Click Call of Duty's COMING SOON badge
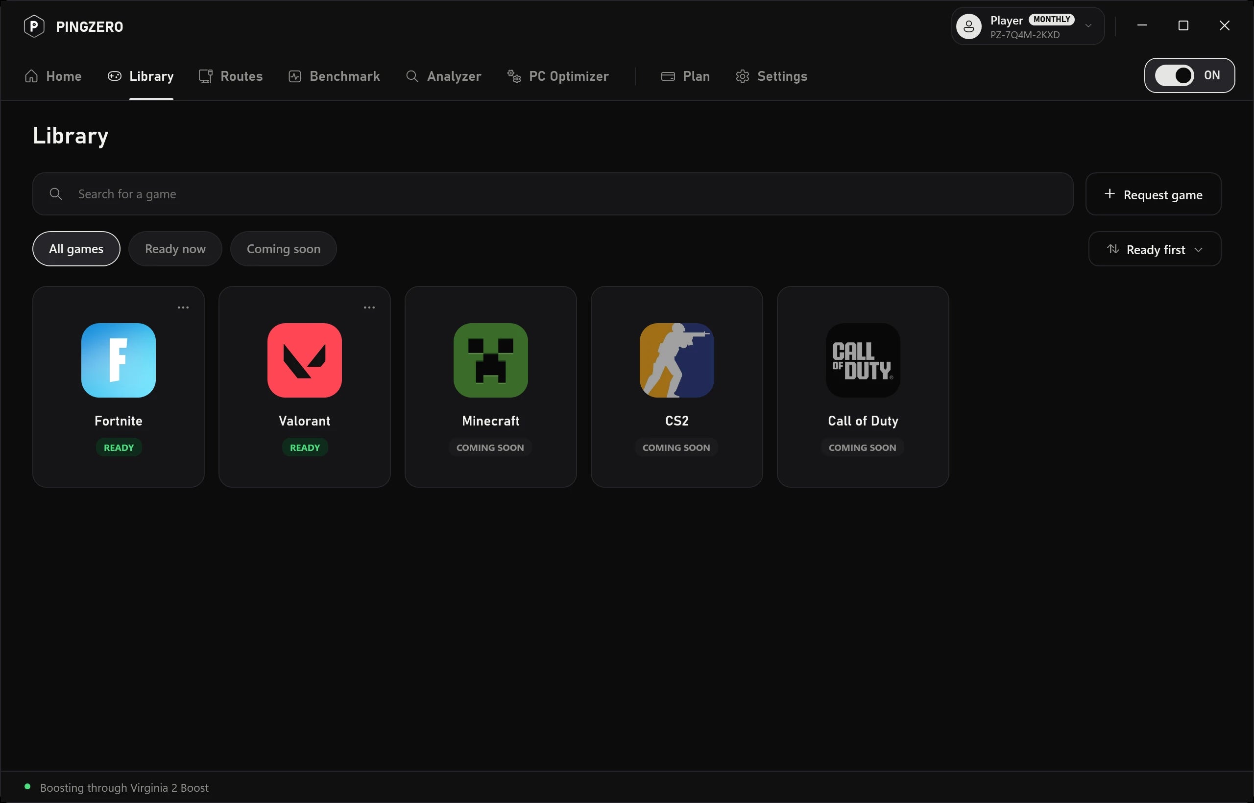The height and width of the screenshot is (803, 1254). point(862,448)
